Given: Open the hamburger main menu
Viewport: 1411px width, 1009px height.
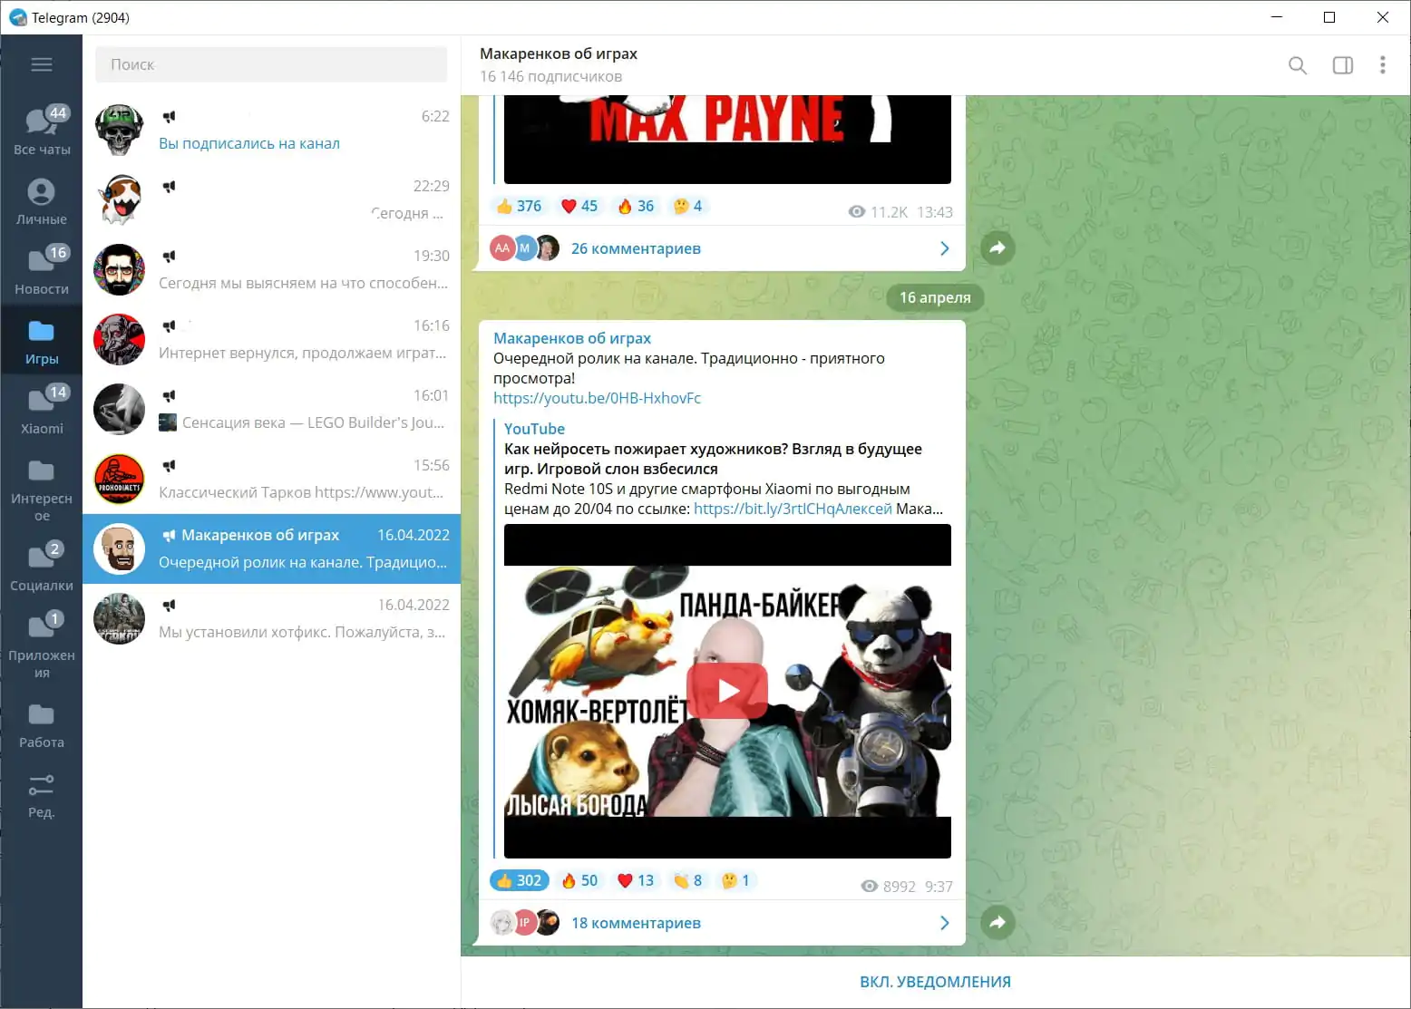Looking at the screenshot, I should point(42,64).
